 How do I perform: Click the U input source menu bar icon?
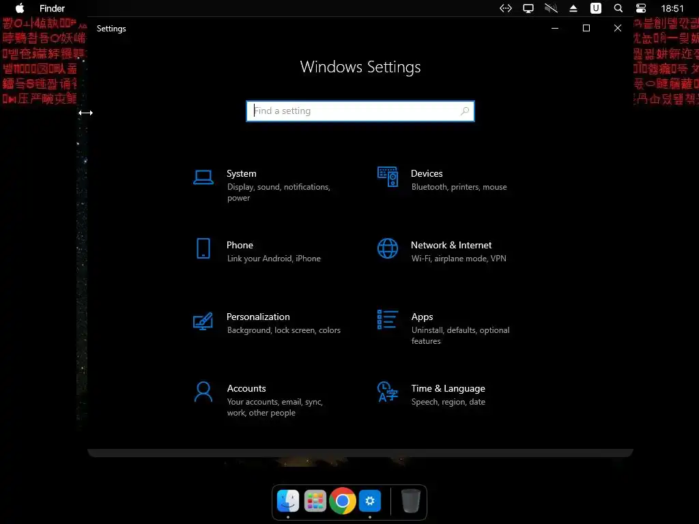595,8
